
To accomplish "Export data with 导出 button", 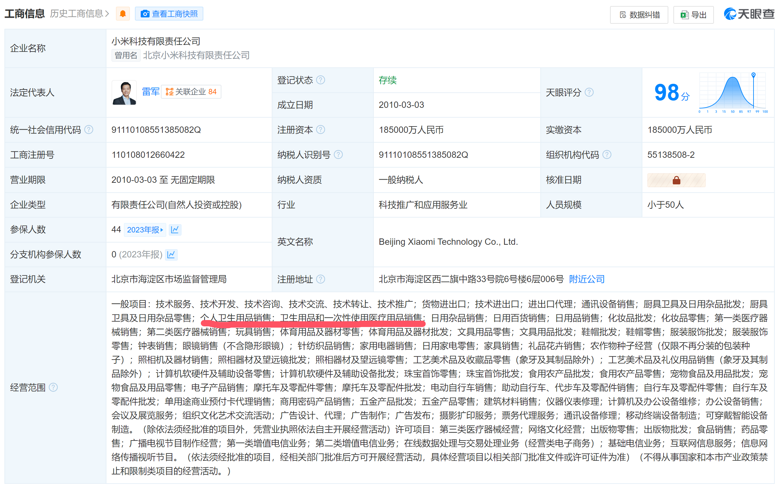I will click(694, 15).
